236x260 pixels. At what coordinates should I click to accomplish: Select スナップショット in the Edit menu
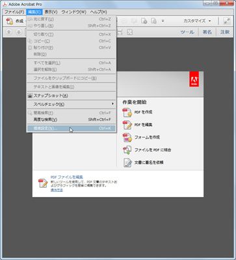click(72, 96)
